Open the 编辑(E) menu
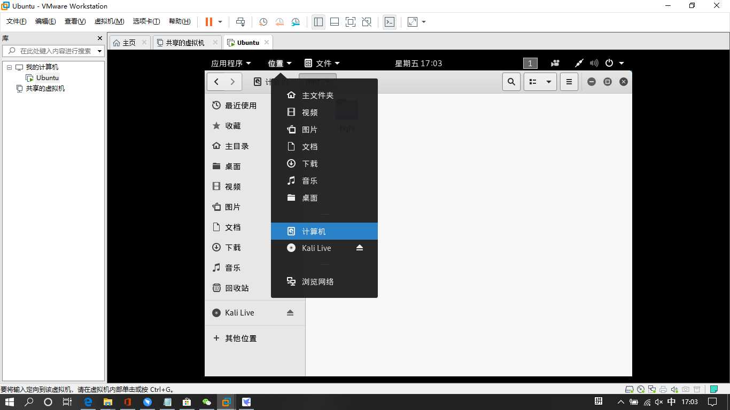This screenshot has width=730, height=410. coord(45,21)
